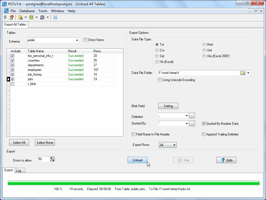Click the blue list view toolbar icon
This screenshot has width=266, height=200.
click(x=55, y=17)
